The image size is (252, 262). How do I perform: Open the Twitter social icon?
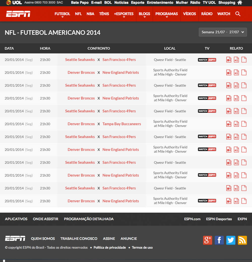(x=231, y=240)
